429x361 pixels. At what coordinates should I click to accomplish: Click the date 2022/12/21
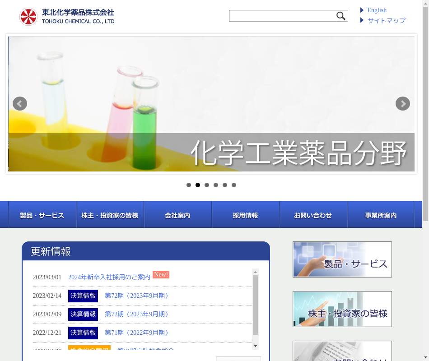47,333
